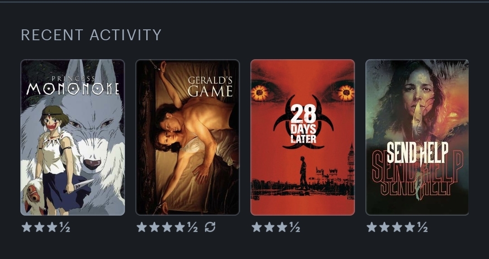Viewport: 489px width, 259px height.
Task: Select the fourth star under Gerald's Game
Action: click(x=180, y=227)
